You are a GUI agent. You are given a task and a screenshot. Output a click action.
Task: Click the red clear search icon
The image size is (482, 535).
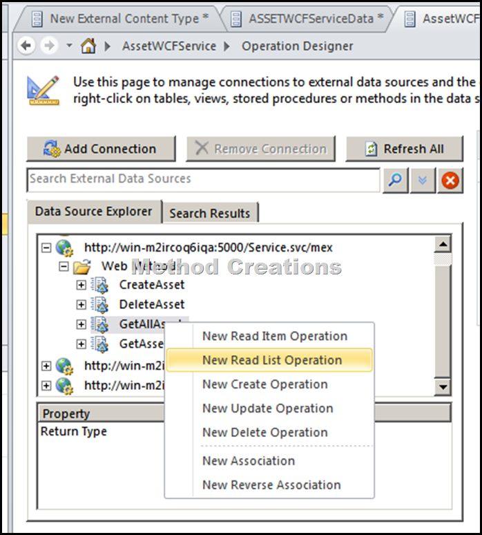[450, 180]
